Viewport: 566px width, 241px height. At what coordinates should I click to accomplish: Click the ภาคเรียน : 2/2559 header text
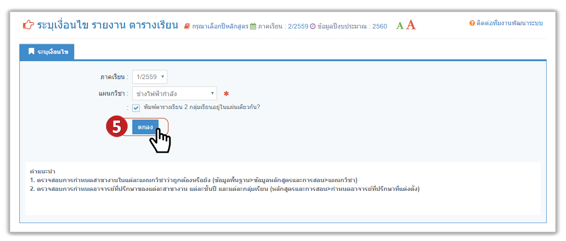(283, 27)
